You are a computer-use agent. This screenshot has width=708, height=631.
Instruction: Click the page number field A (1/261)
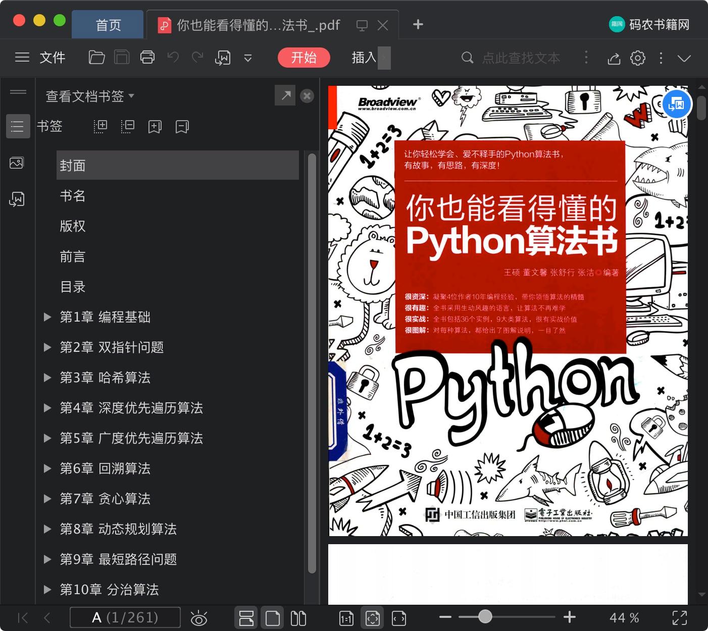click(125, 617)
